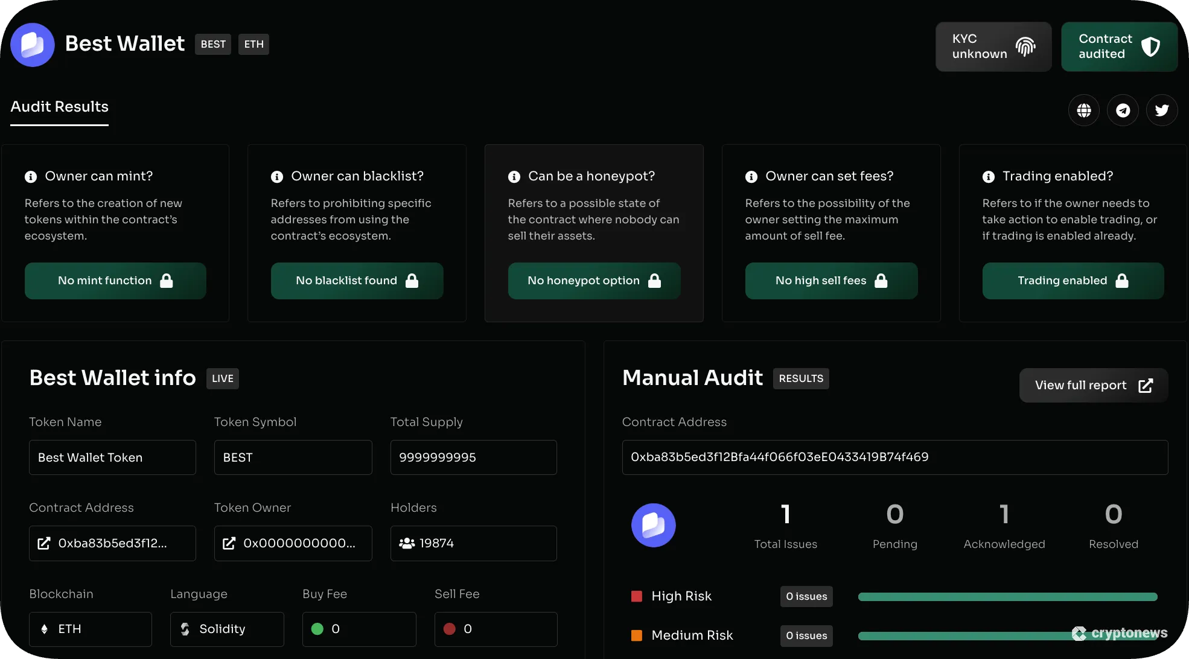The height and width of the screenshot is (659, 1189).
Task: Click the Manual Audit contract address field
Action: click(x=895, y=457)
